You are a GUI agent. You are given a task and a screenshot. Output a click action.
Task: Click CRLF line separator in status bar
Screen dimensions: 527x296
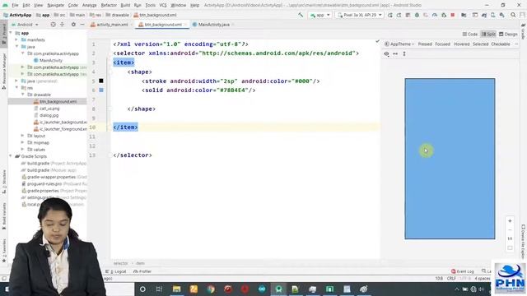point(451,279)
